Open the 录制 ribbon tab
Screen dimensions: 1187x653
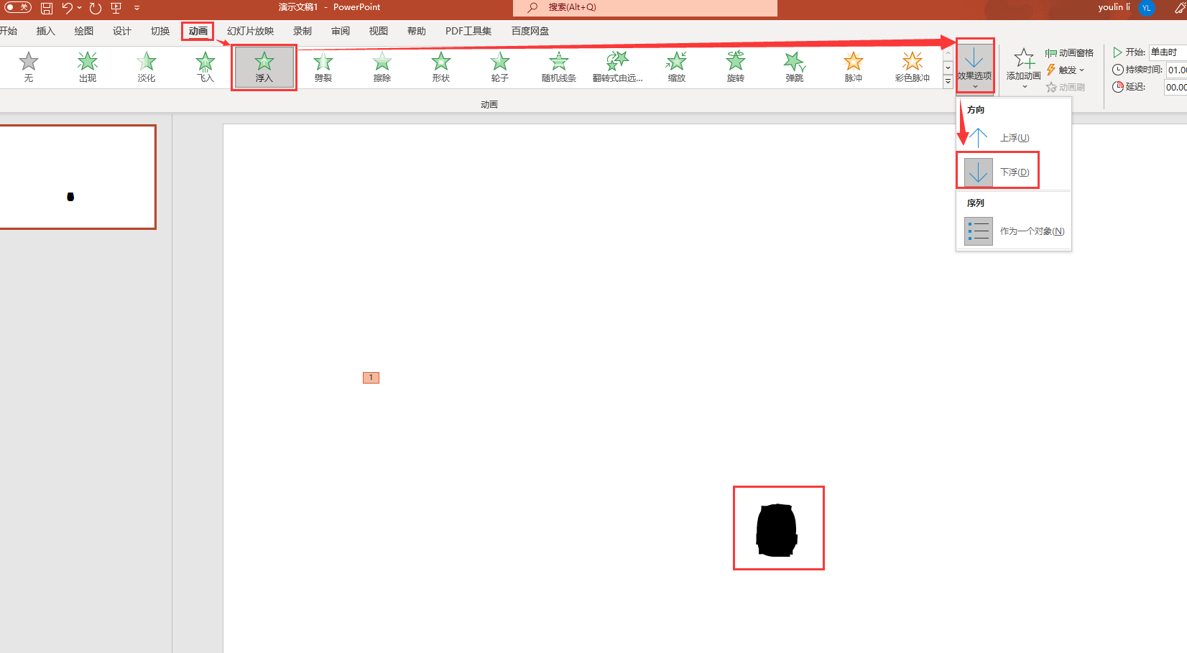point(302,31)
